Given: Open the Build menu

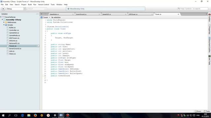Looking at the screenshot, I should coord(30,5).
